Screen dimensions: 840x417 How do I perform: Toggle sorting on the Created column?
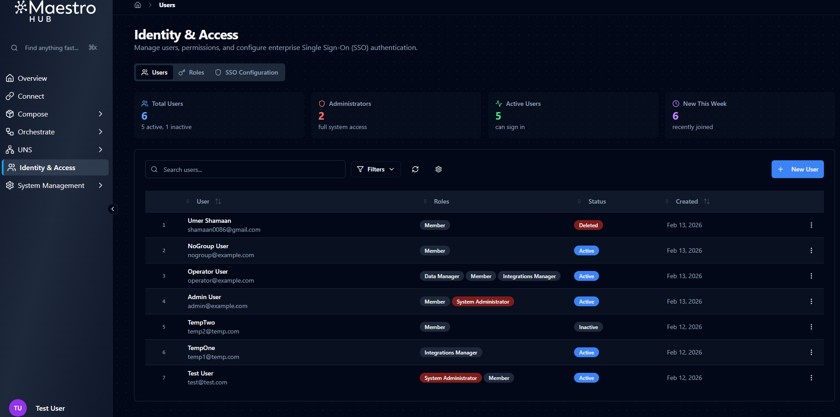coord(706,201)
